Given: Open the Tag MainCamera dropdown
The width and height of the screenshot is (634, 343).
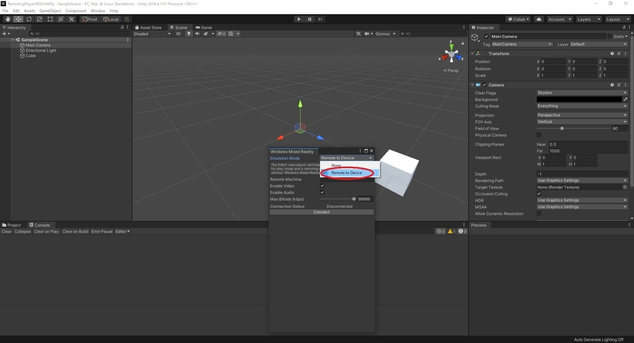Looking at the screenshot, I should [522, 44].
